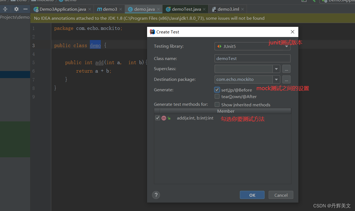Click the Destination package field com.echo.mockito
This screenshot has width=355, height=211.
(244, 79)
